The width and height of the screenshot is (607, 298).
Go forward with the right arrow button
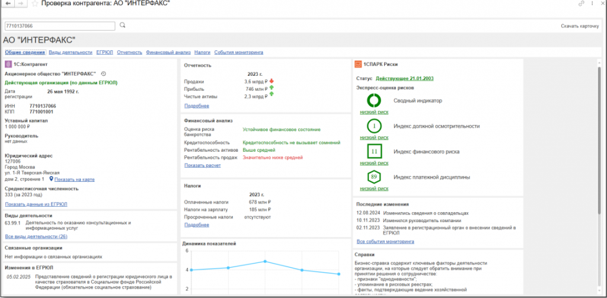pyautogui.click(x=21, y=4)
